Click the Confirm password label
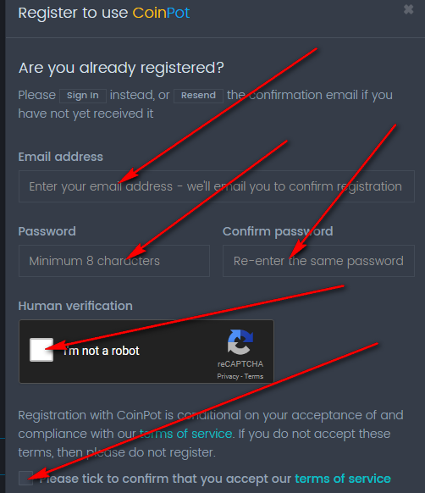425x493 pixels. [278, 232]
